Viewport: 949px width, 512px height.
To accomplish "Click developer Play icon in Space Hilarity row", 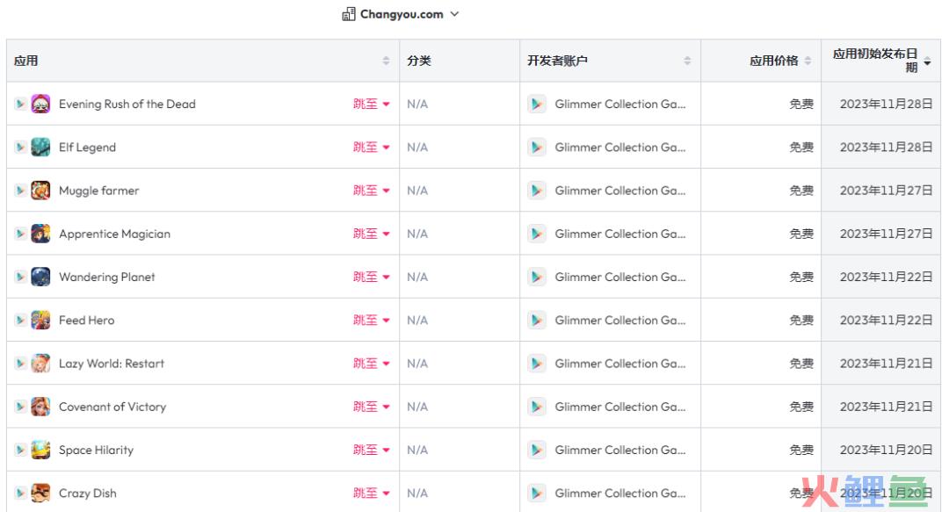I will 536,450.
